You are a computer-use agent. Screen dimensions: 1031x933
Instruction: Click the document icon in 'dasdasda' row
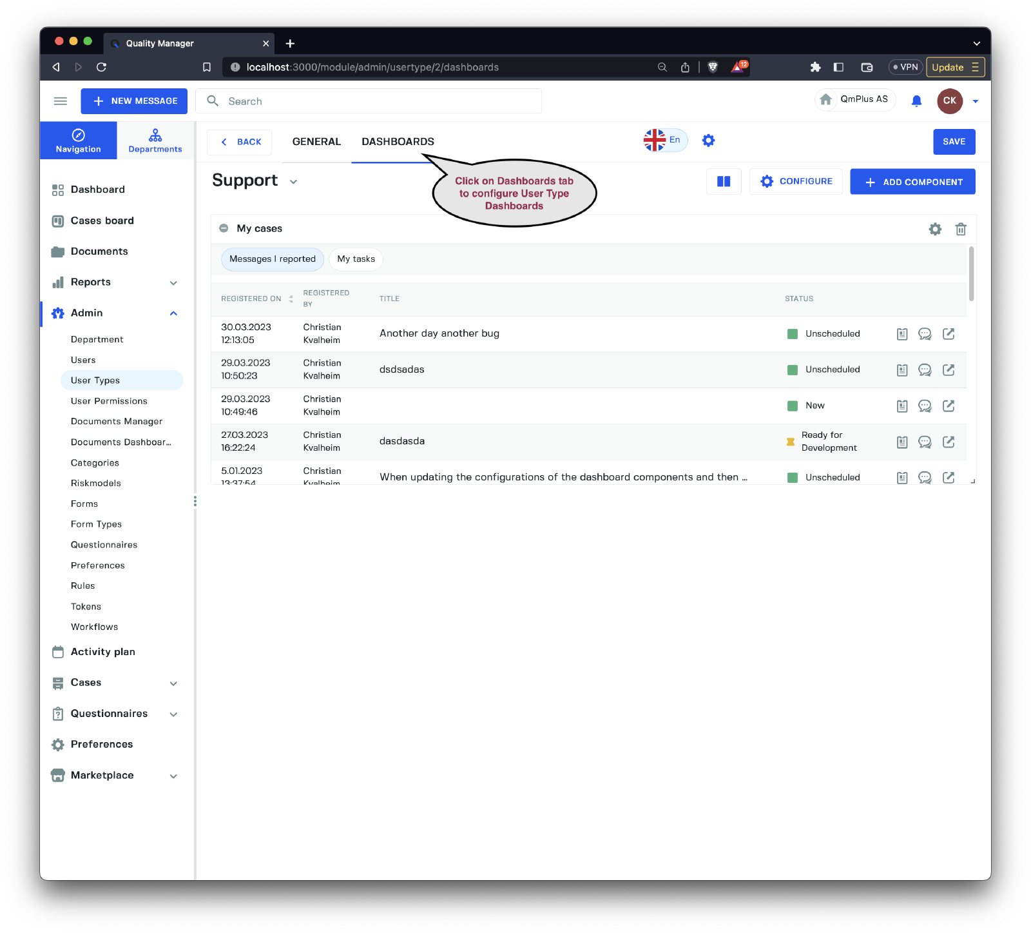[x=902, y=442]
